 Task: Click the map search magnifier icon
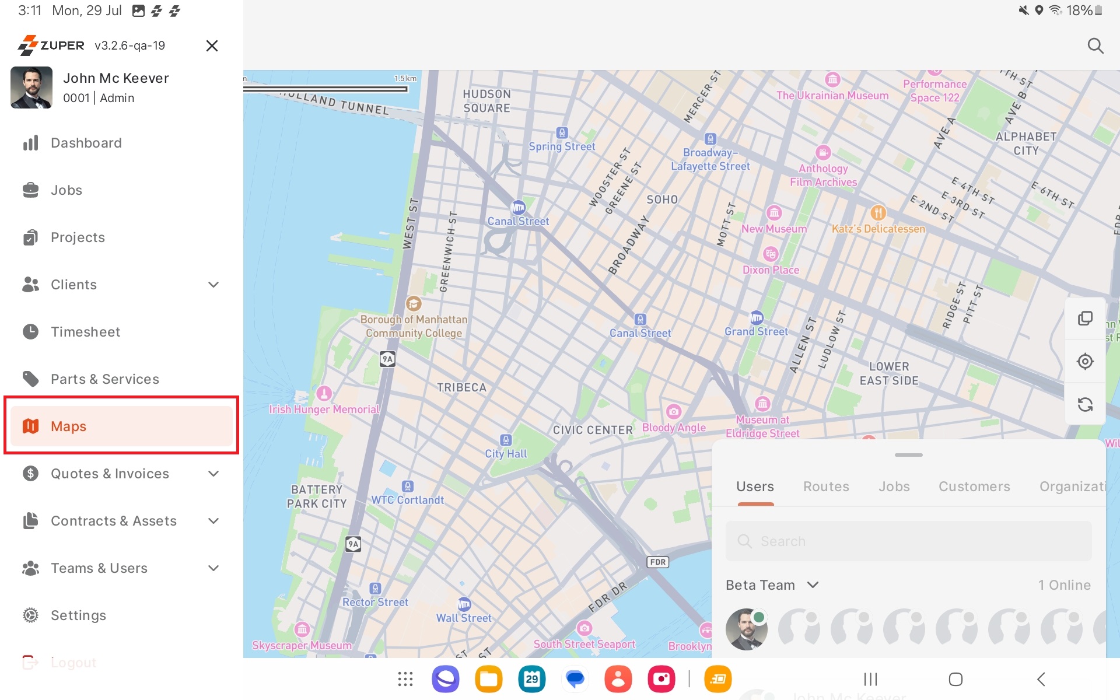(1095, 45)
